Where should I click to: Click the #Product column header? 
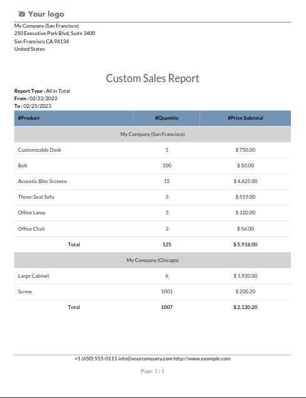point(29,118)
